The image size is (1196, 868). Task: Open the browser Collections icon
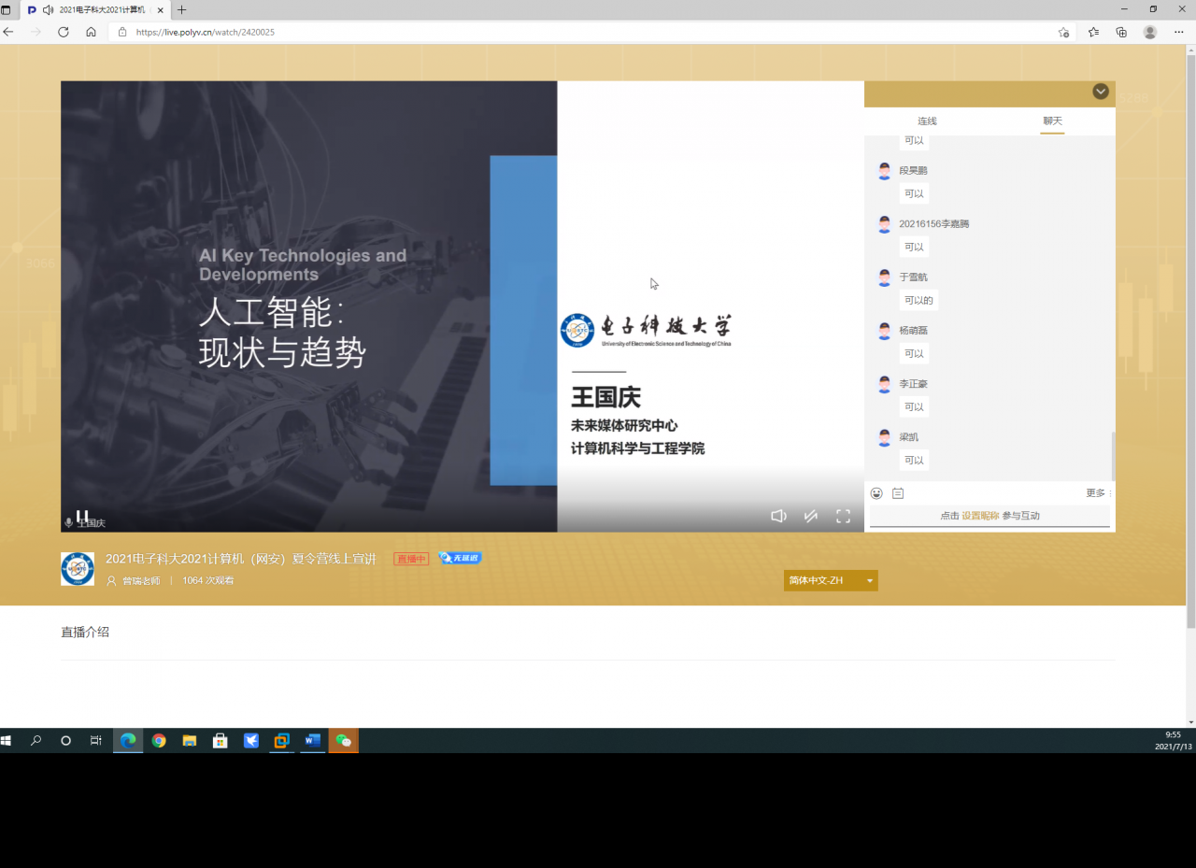(x=1121, y=32)
